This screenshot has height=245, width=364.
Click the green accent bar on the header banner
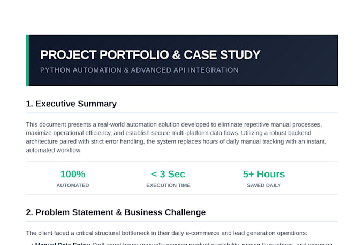coord(27,60)
